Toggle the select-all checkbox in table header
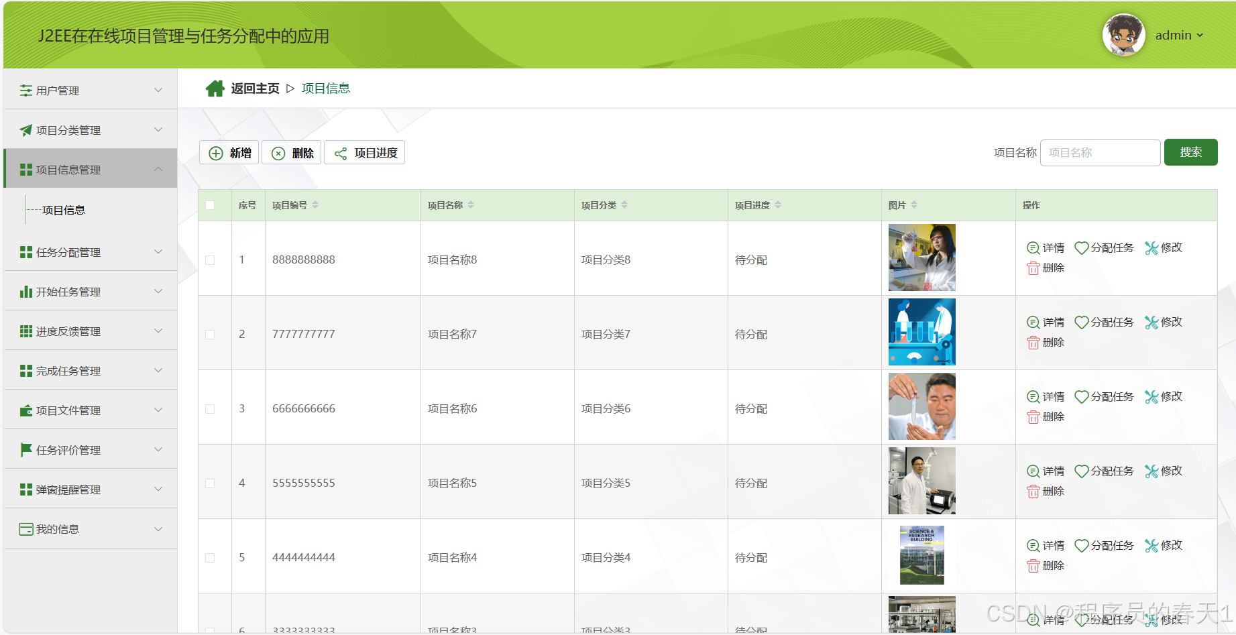The image size is (1236, 635). tap(210, 205)
